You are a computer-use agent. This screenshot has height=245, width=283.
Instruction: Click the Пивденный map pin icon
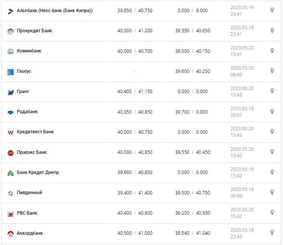coord(272,193)
